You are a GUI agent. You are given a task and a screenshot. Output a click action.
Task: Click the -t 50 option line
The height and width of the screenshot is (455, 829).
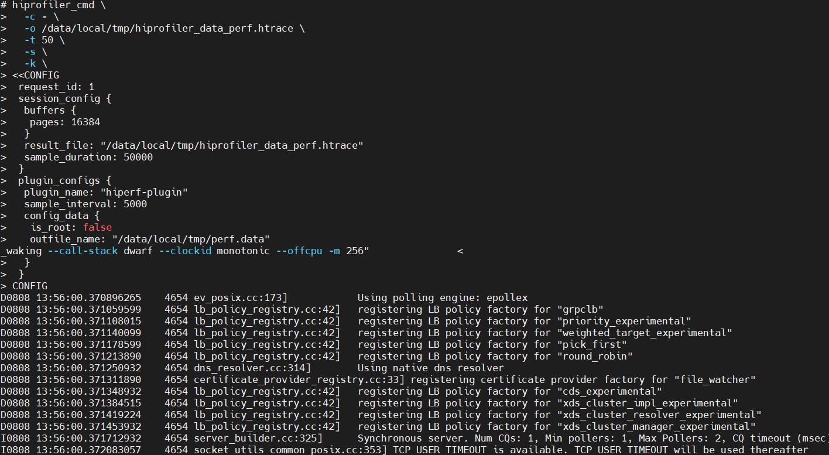click(44, 40)
